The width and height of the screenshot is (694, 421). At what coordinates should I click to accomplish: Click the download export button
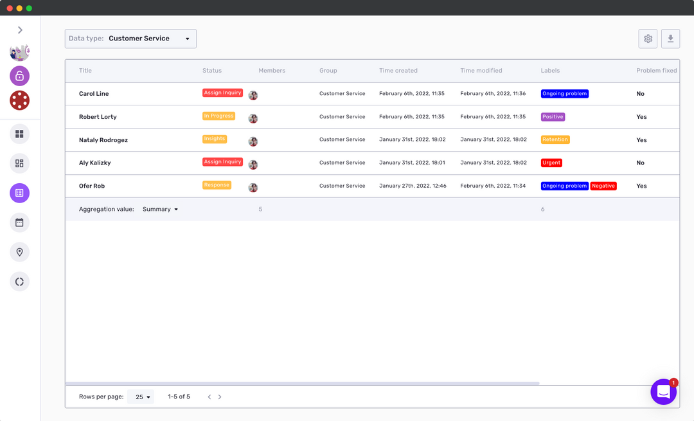tap(670, 39)
